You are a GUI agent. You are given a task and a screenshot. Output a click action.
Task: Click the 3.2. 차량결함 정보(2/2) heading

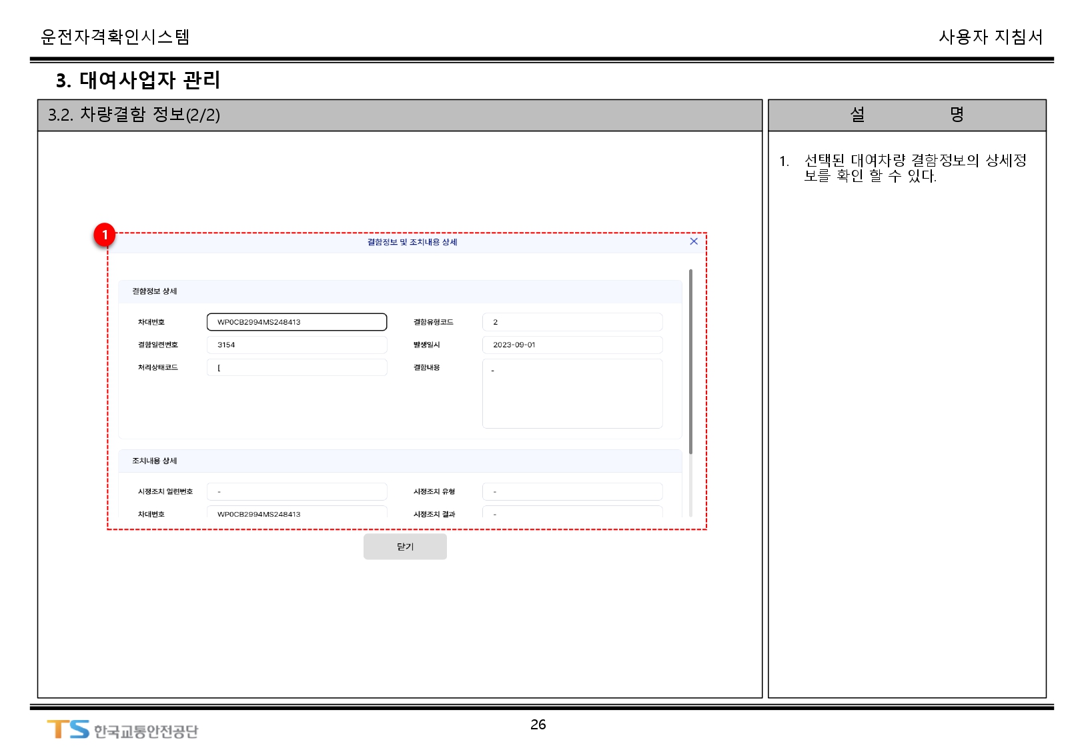tap(134, 115)
